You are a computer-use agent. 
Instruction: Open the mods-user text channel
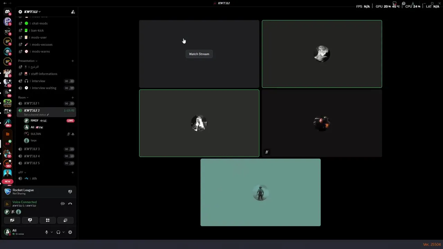tap(46, 37)
